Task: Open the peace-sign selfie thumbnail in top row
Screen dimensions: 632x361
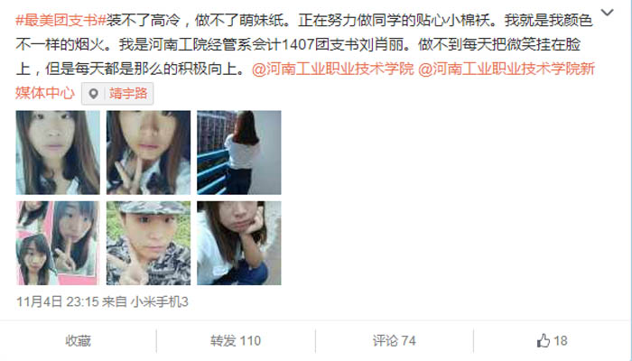Action: point(148,153)
